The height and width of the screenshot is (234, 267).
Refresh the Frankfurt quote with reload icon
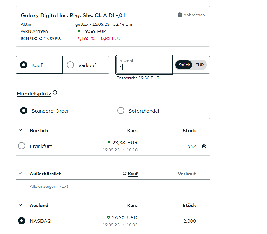[x=204, y=146]
